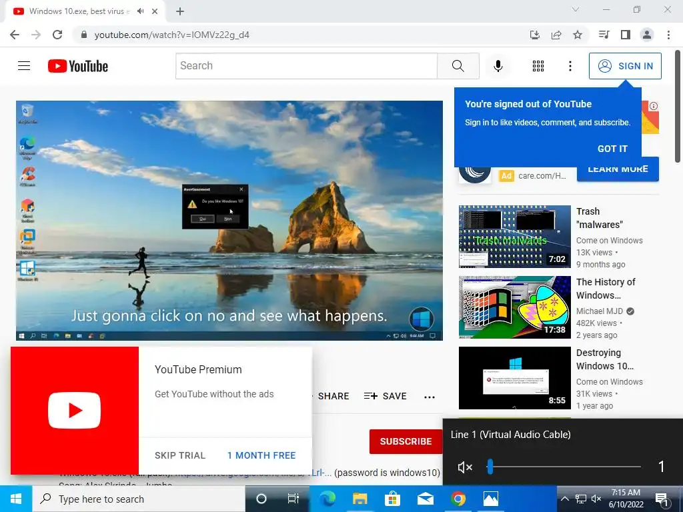Click the red SUBSCRIBE button
Image resolution: width=683 pixels, height=512 pixels.
coord(406,441)
